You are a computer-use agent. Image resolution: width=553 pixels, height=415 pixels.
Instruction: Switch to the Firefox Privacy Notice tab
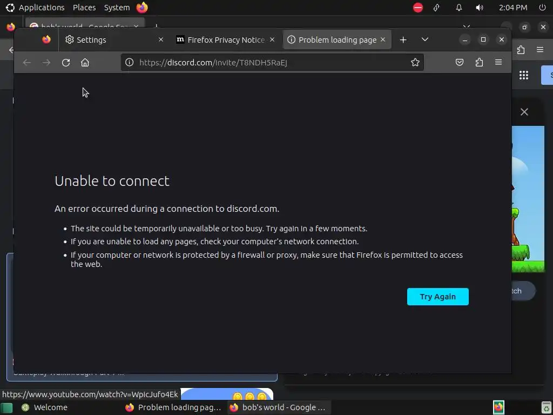(226, 40)
